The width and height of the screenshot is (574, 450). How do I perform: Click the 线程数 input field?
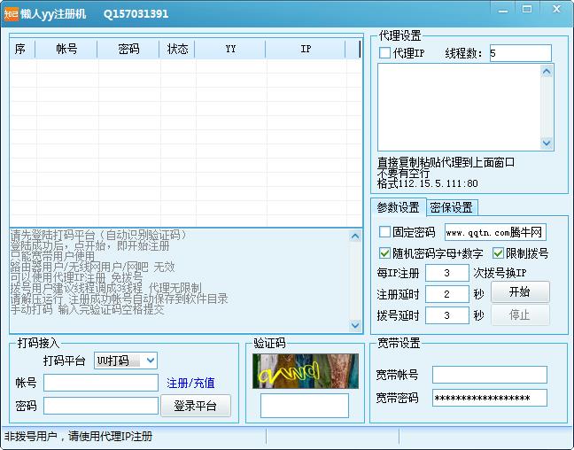(519, 53)
